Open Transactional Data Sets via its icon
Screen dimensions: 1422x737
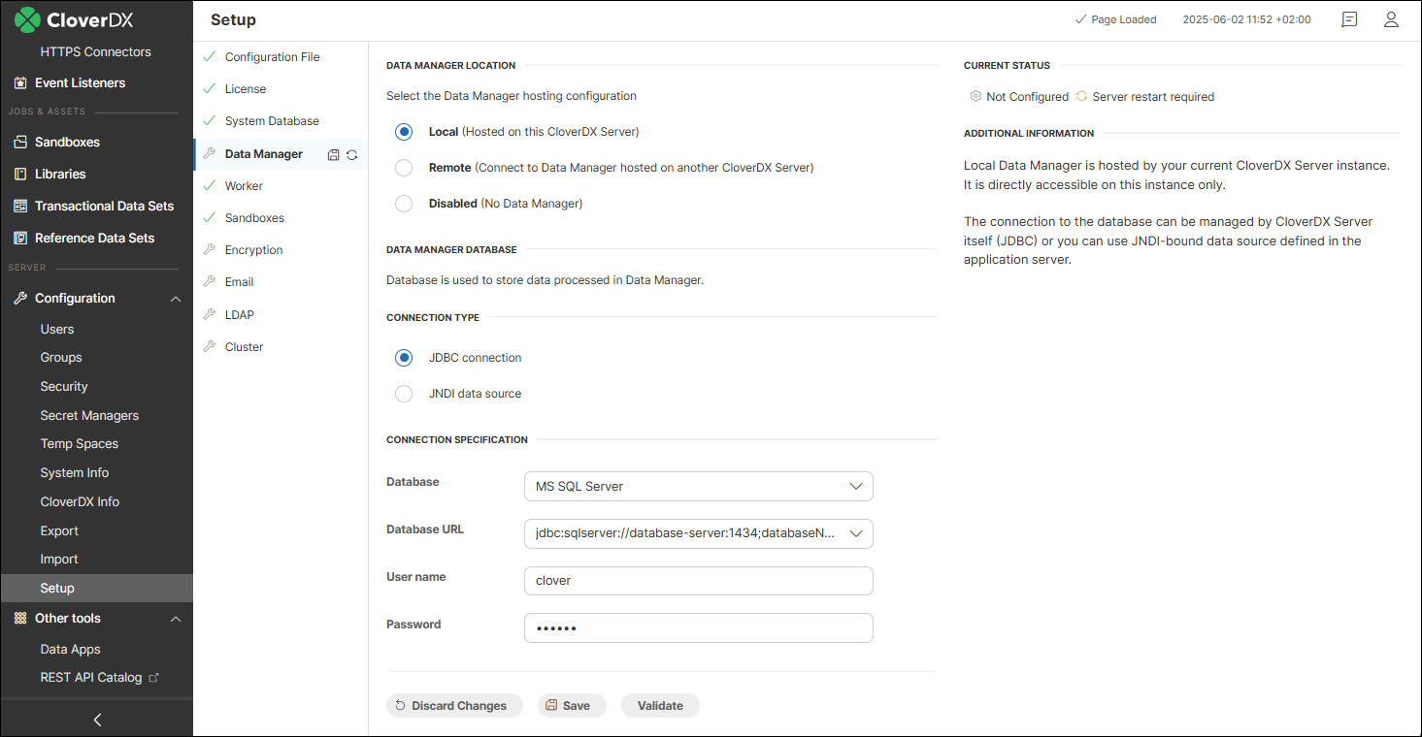19,206
